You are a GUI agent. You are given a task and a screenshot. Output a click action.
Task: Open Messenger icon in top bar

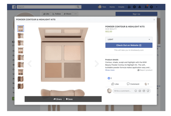pos(135,7)
